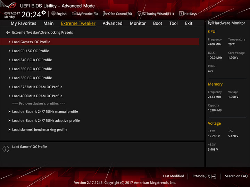
Task: Expand arrow for slamms' benchmarking profile
Action: [9, 130]
